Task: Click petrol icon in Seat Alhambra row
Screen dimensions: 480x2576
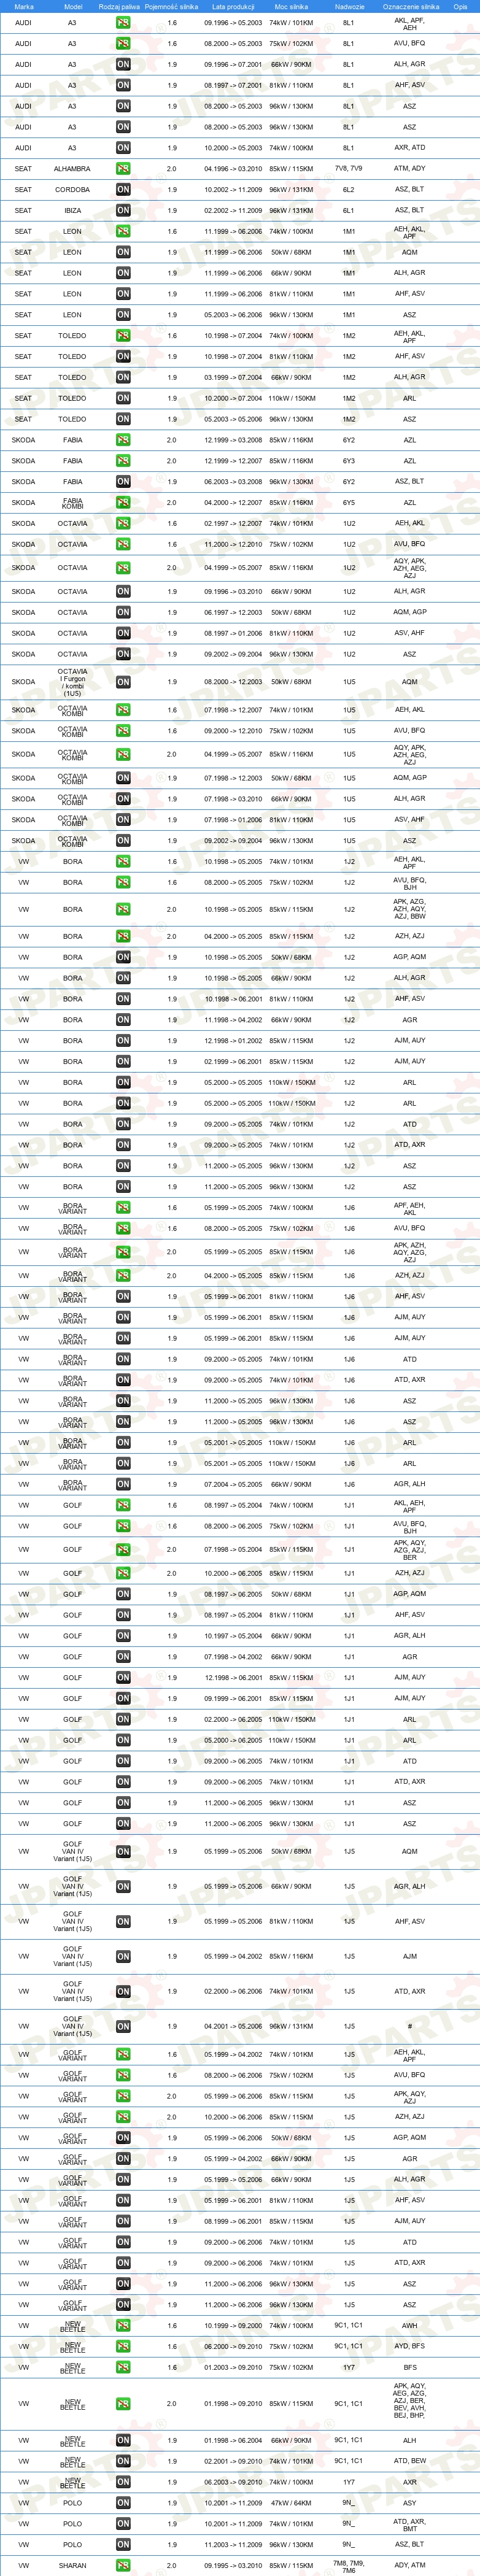Action: point(123,169)
